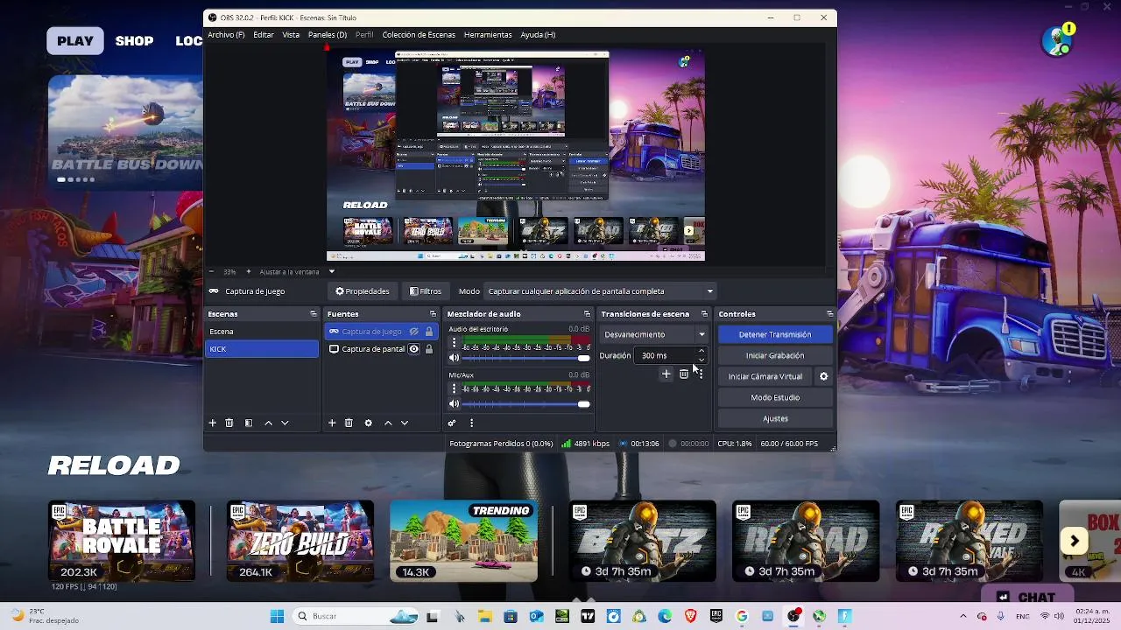1121x630 pixels.
Task: Remove selected source with trash icon
Action: pyautogui.click(x=349, y=423)
